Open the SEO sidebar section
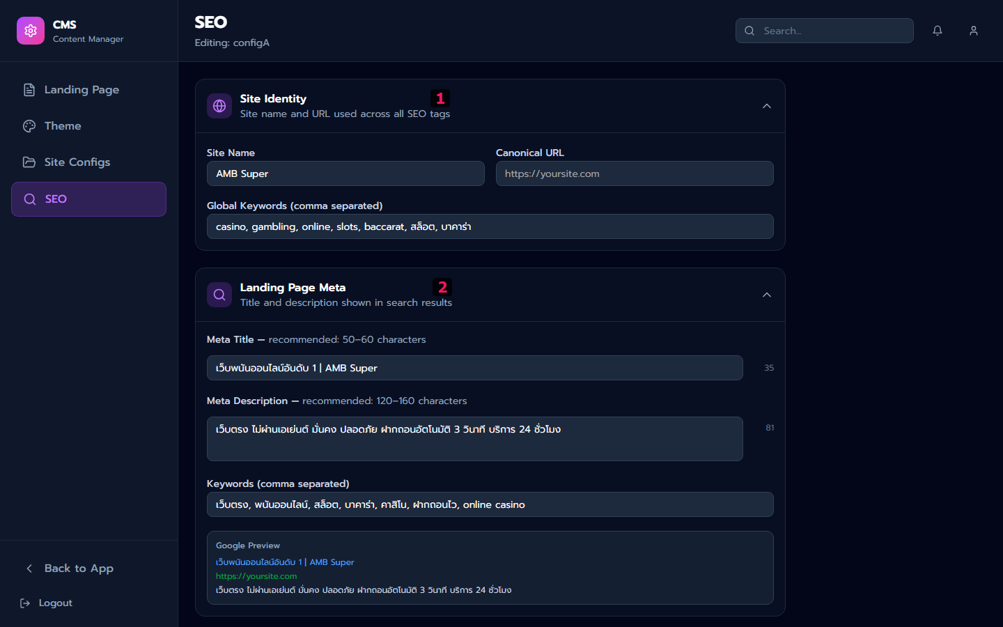This screenshot has height=627, width=1003. (x=88, y=199)
